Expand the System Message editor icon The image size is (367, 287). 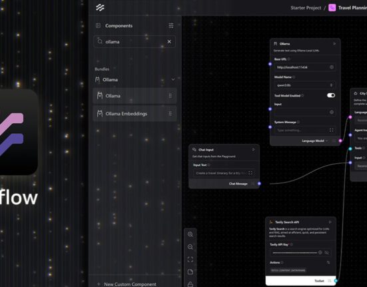tap(332, 130)
